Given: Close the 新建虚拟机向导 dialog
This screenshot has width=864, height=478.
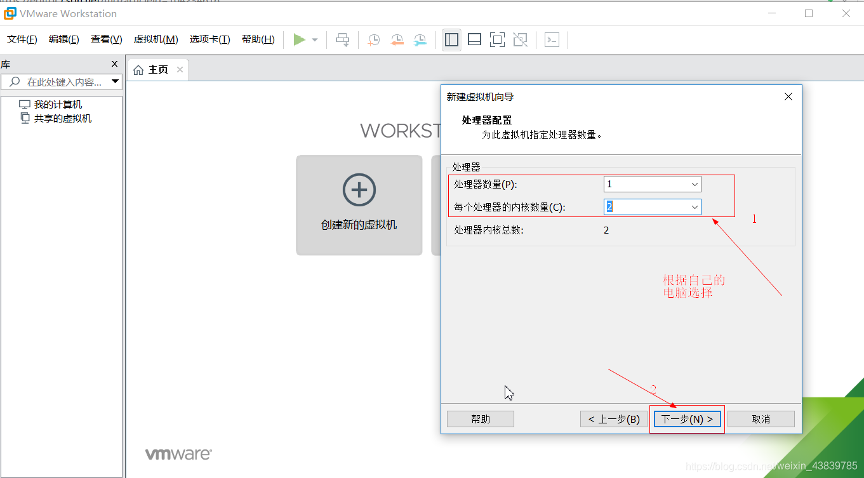Looking at the screenshot, I should pos(788,96).
